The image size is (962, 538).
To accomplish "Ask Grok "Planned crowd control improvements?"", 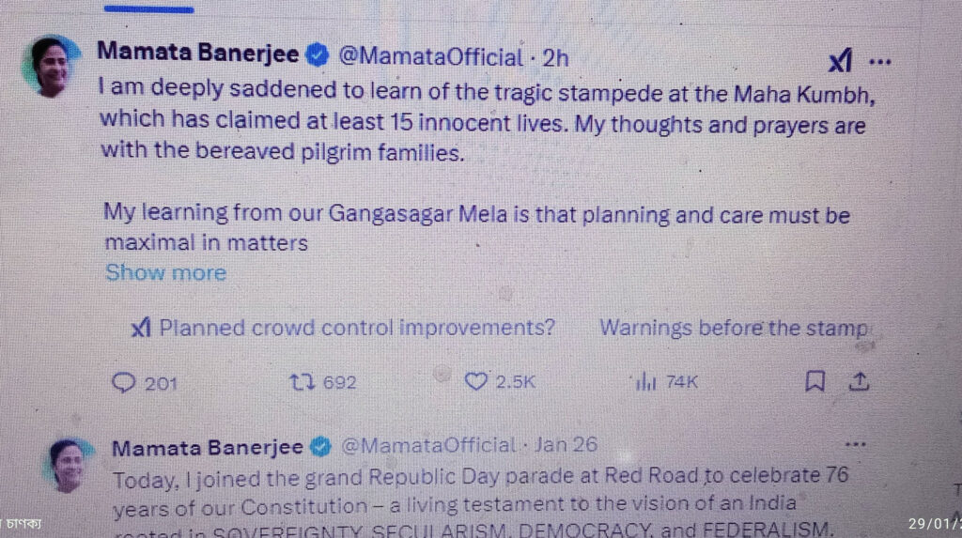I will pyautogui.click(x=344, y=328).
